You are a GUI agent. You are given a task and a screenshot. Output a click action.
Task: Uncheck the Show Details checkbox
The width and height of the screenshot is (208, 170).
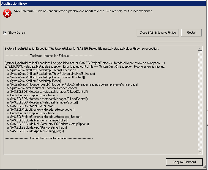click(5, 33)
